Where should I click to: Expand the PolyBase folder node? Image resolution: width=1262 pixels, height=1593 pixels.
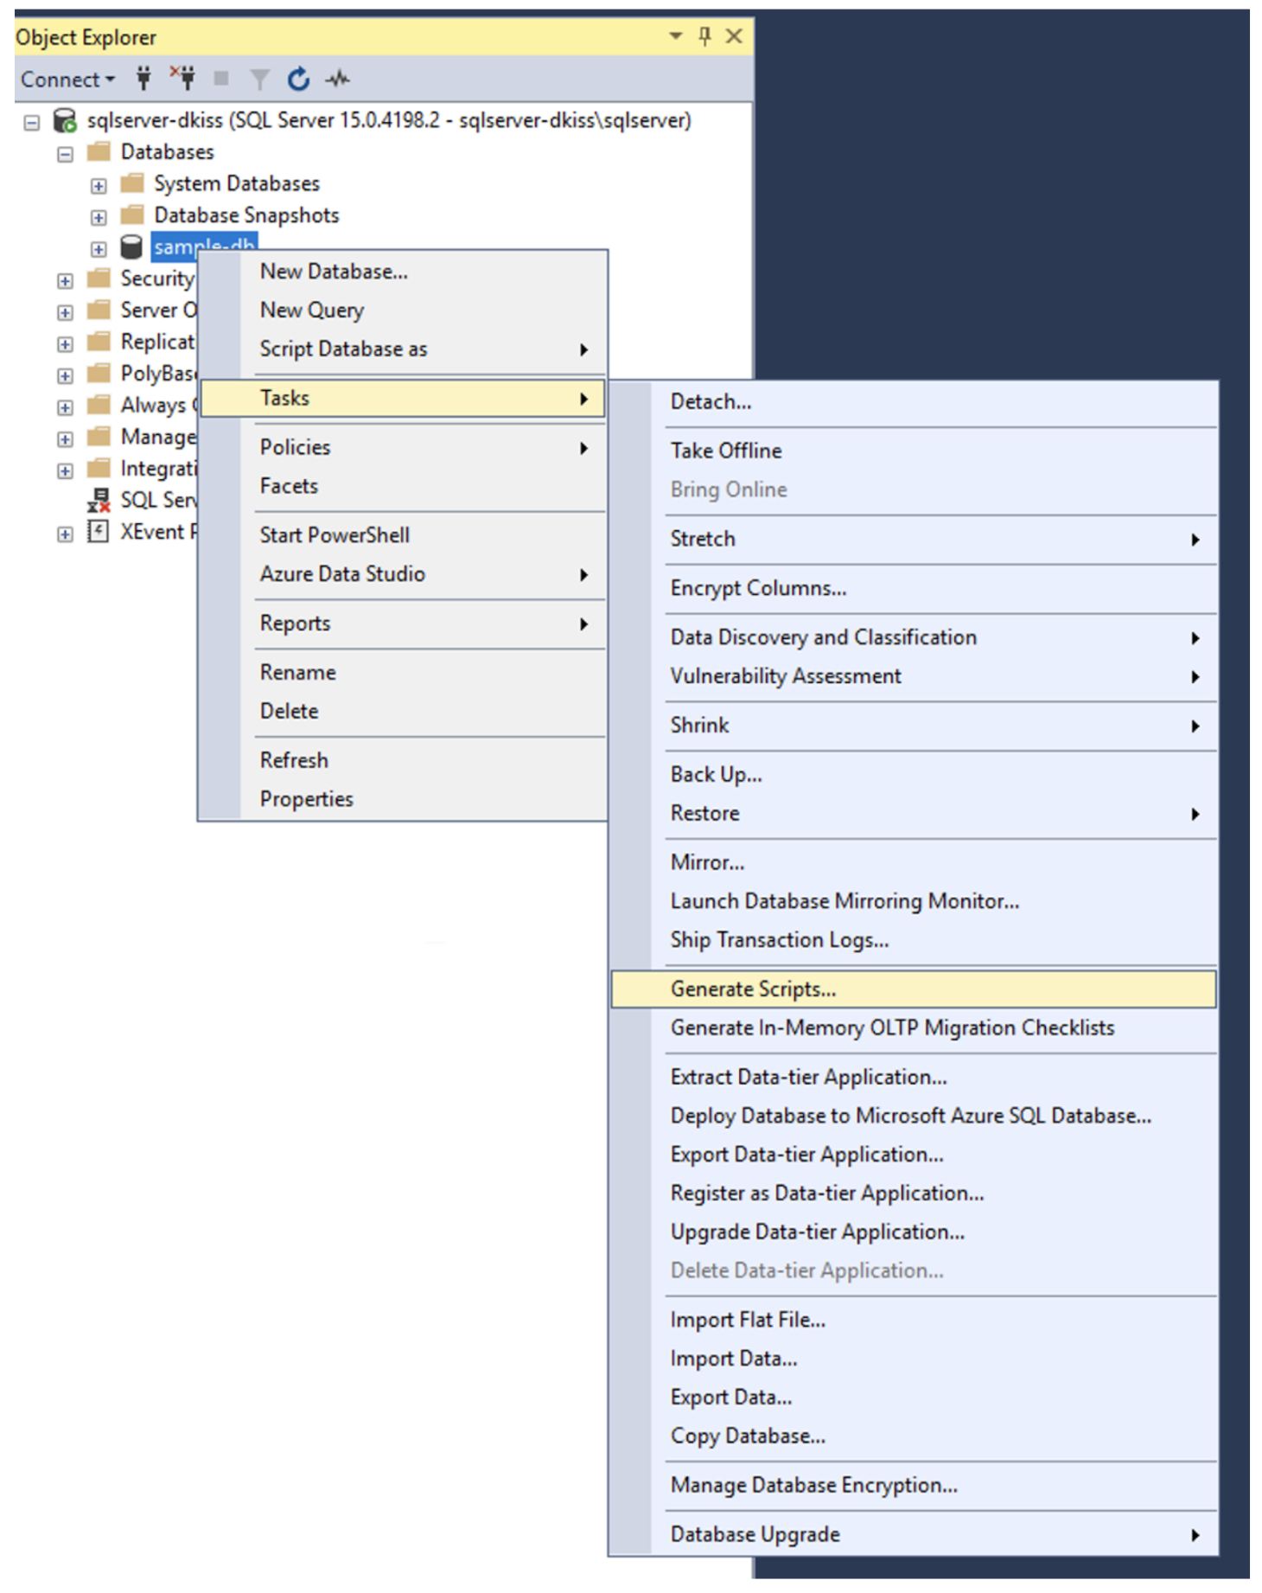pyautogui.click(x=65, y=376)
